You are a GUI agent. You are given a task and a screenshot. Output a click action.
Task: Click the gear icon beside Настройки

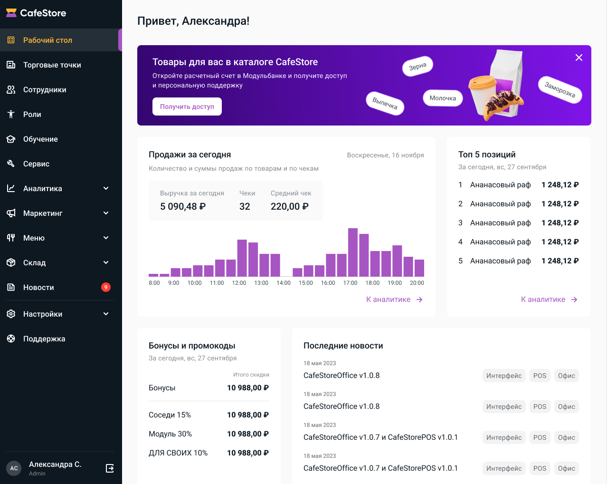tap(11, 314)
